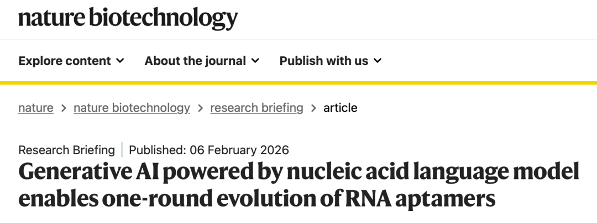Viewport: 597px width, 223px height.
Task: Open the Explore content menu label
Action: pyautogui.click(x=65, y=61)
